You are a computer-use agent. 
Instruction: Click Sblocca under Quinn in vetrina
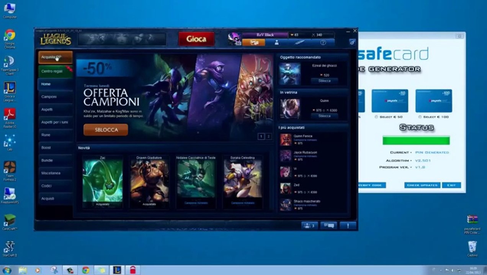click(x=324, y=116)
